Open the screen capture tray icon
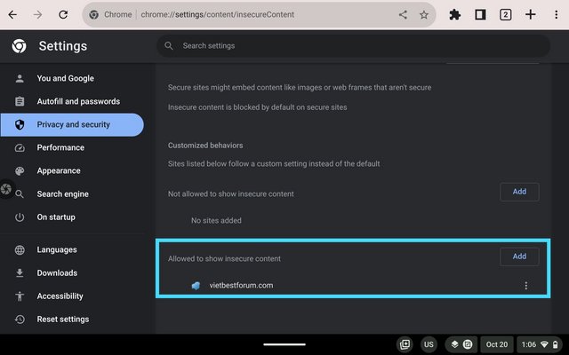 (405, 344)
